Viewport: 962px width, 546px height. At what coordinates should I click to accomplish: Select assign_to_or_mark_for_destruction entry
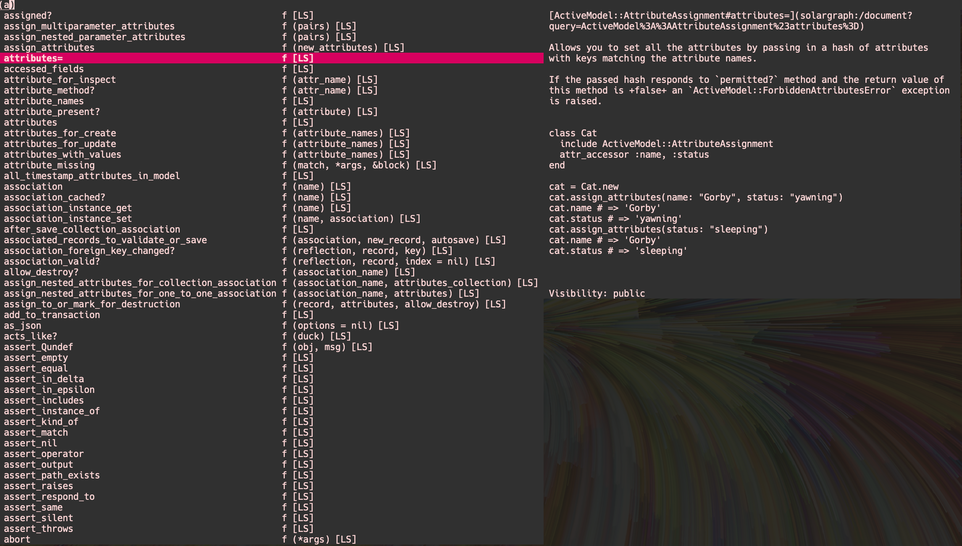click(92, 304)
